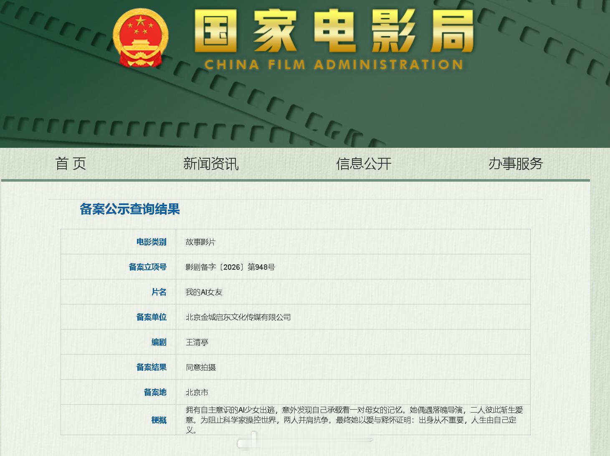Click the 编剧 row label
The image size is (610, 456).
coord(159,342)
